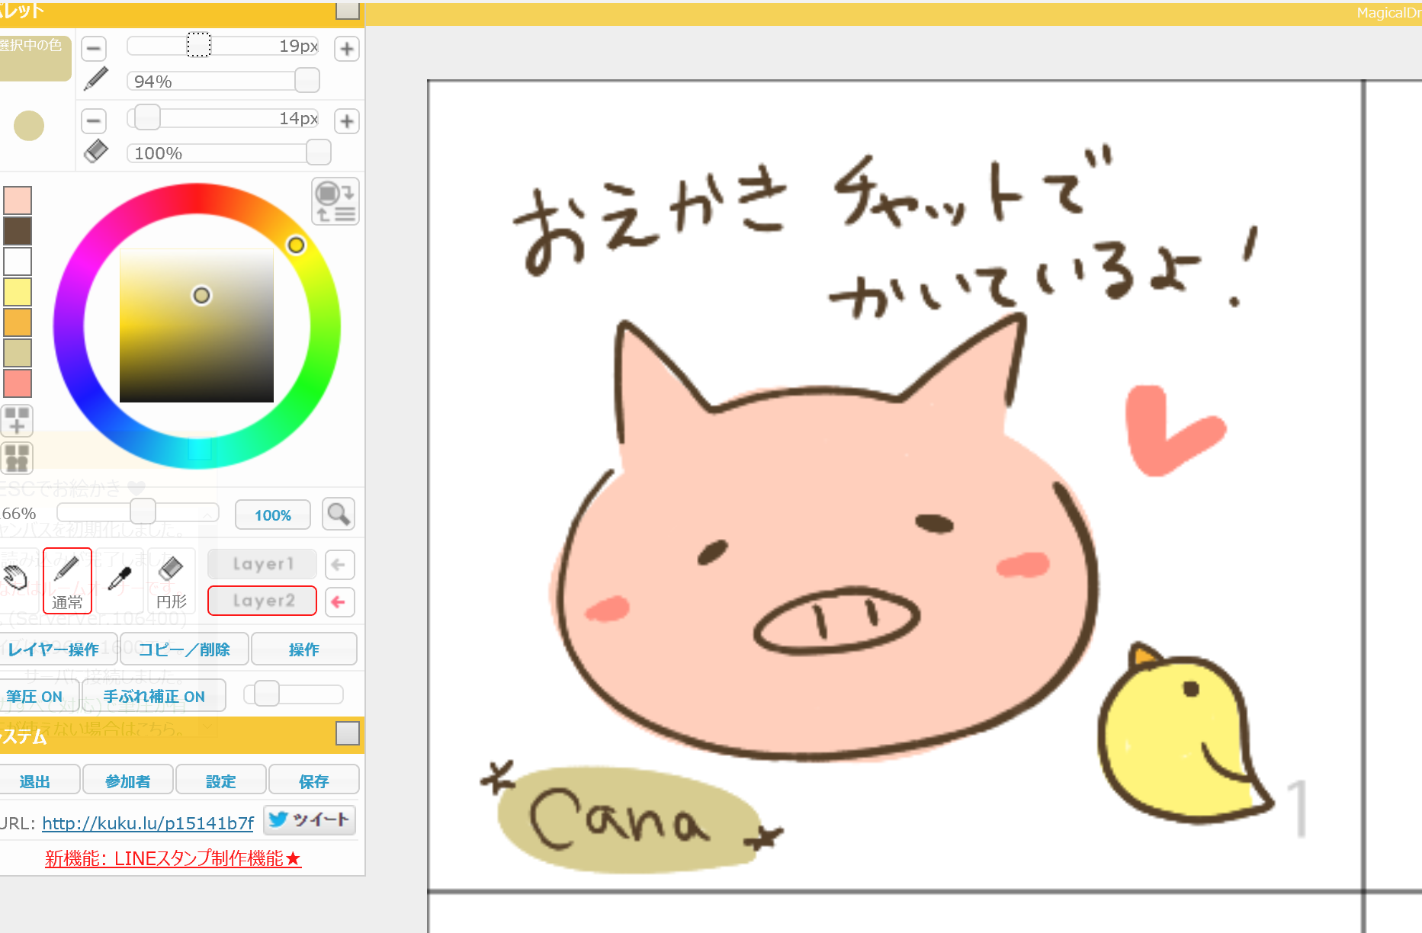1422x933 pixels.
Task: Select the 円形 eraser tool
Action: 172,581
